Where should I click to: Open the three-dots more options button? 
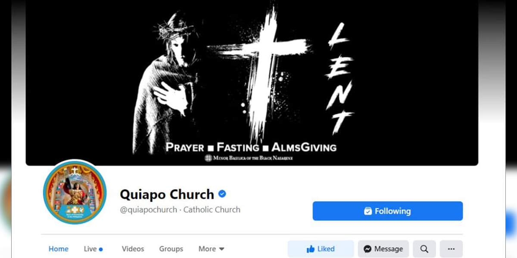tap(451, 249)
